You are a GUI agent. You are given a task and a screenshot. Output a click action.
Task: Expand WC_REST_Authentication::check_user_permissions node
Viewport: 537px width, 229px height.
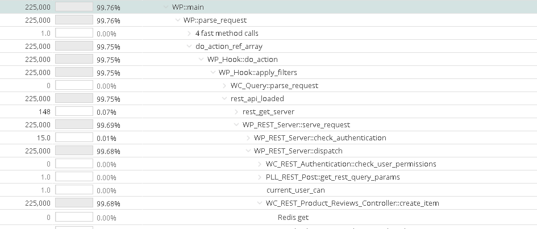point(260,164)
